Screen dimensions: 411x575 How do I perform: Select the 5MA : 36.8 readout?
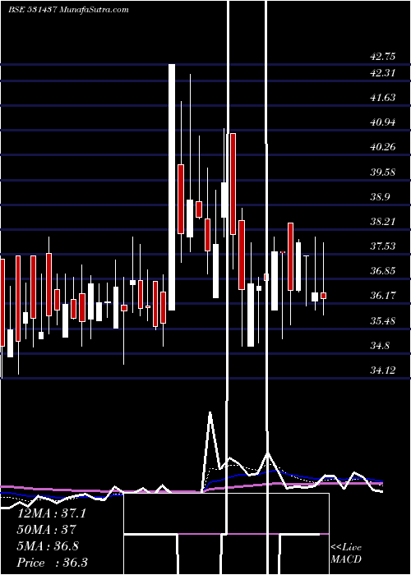pyautogui.click(x=48, y=546)
